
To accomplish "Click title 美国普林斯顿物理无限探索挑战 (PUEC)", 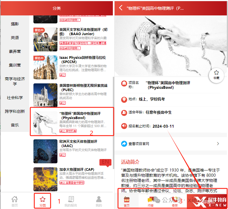I will click(x=83, y=87).
